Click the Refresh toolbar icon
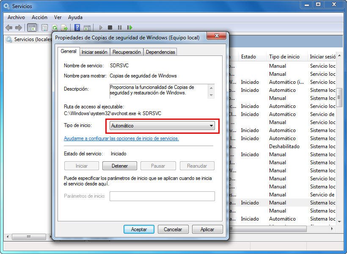The image size is (347, 254). (55, 28)
